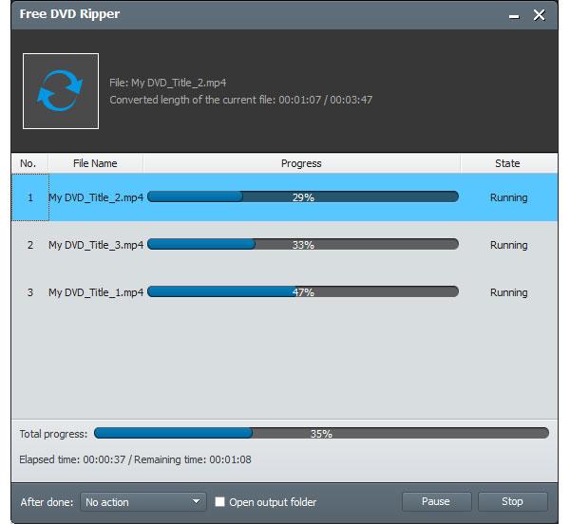Click the Free DVD Ripper title
This screenshot has width=570, height=524.
point(69,14)
